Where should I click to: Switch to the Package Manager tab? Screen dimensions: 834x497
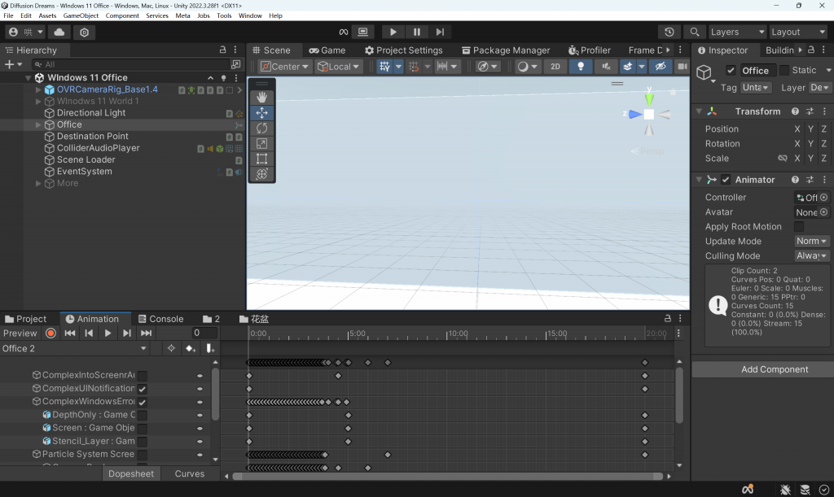tap(506, 50)
